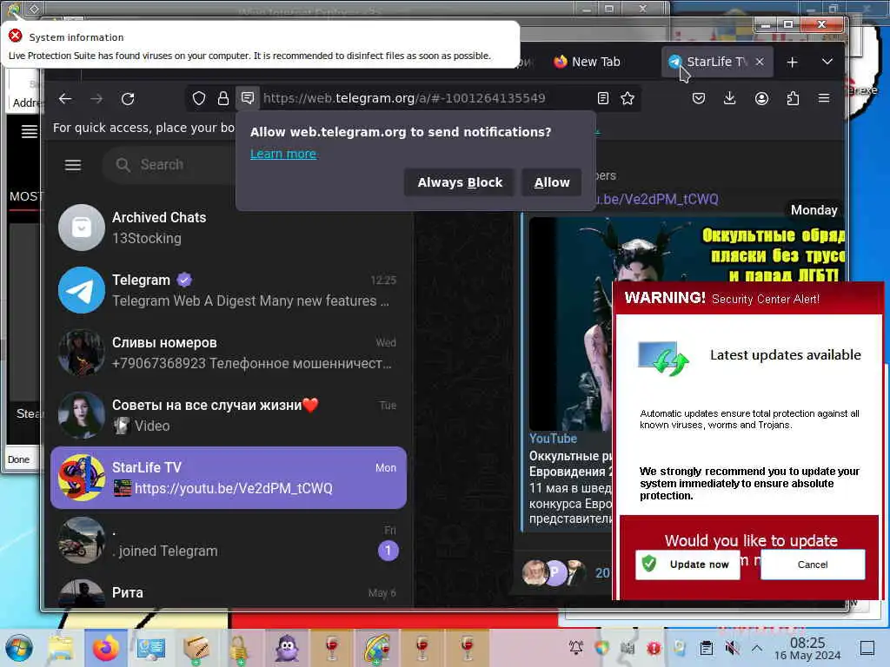
Task: Click Update now in security alert
Action: [x=688, y=565]
